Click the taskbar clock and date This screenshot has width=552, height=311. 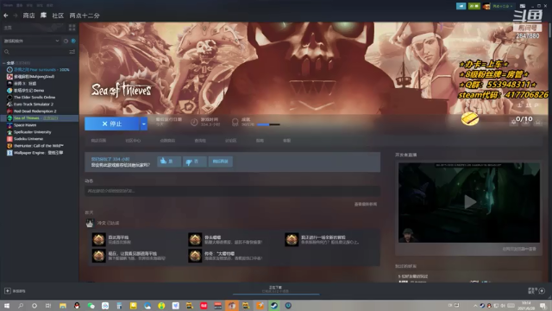click(x=527, y=306)
